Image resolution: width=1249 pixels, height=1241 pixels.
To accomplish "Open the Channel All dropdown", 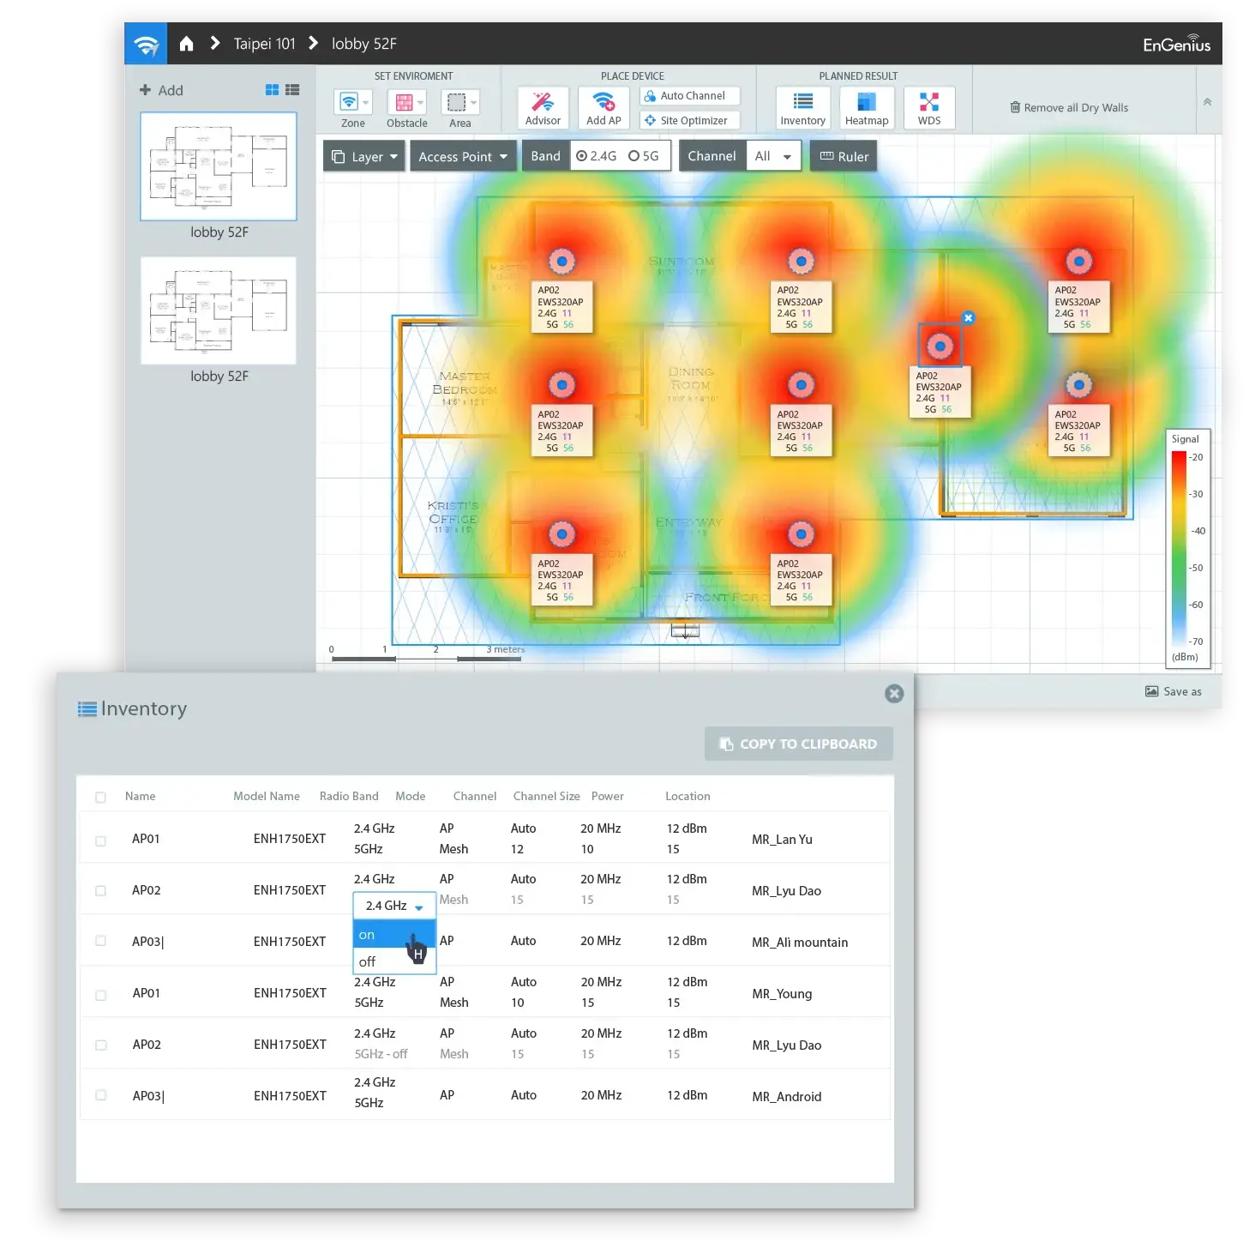I will coord(773,156).
